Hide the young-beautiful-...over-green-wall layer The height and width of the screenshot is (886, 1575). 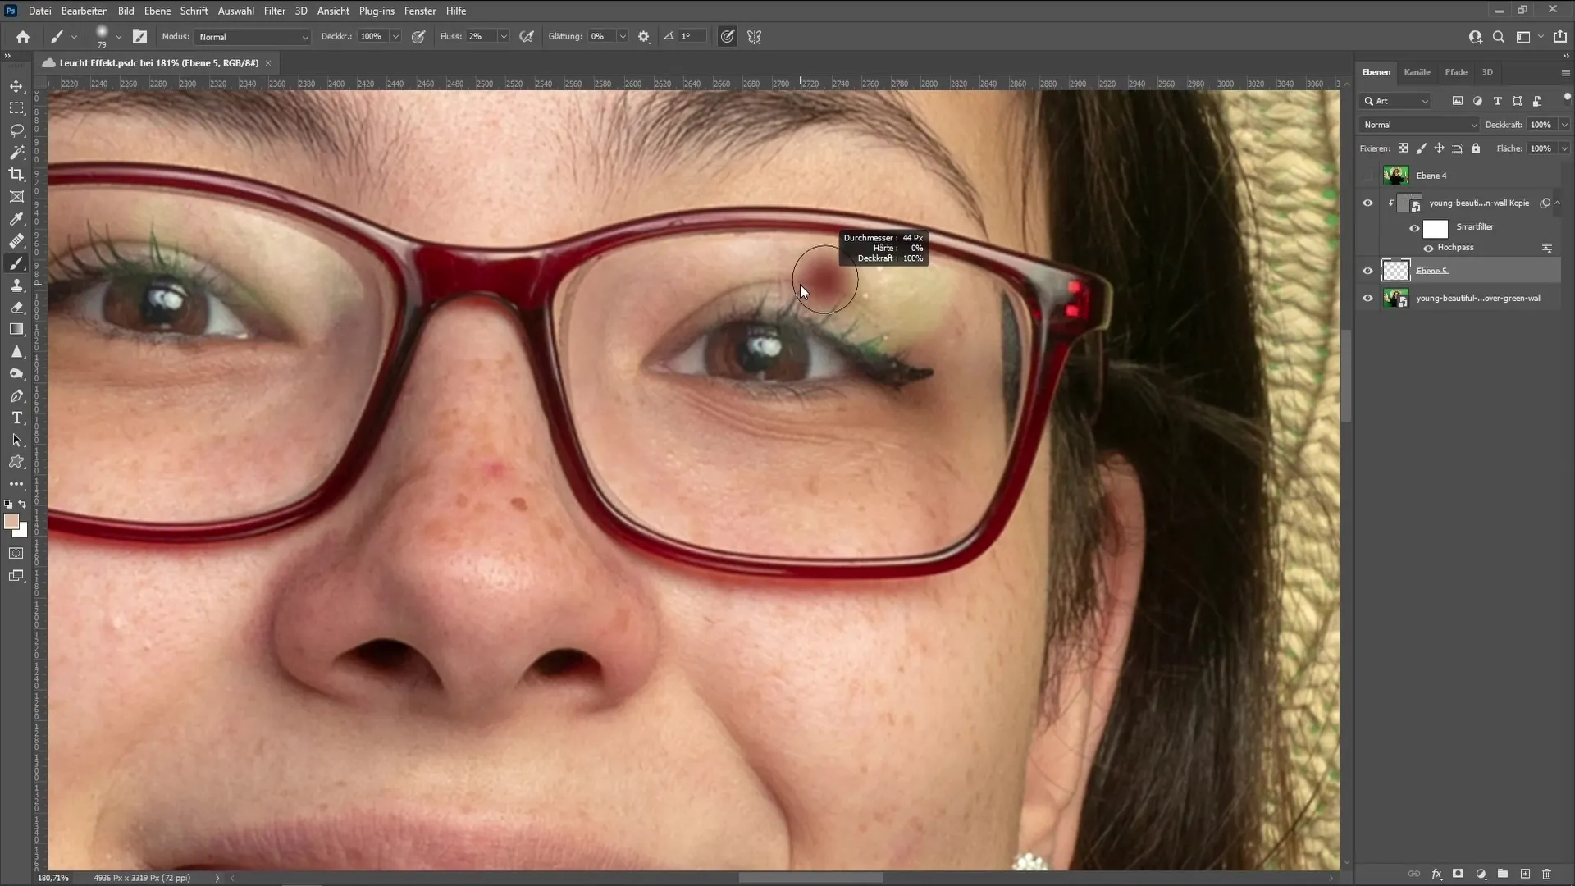[x=1368, y=298]
